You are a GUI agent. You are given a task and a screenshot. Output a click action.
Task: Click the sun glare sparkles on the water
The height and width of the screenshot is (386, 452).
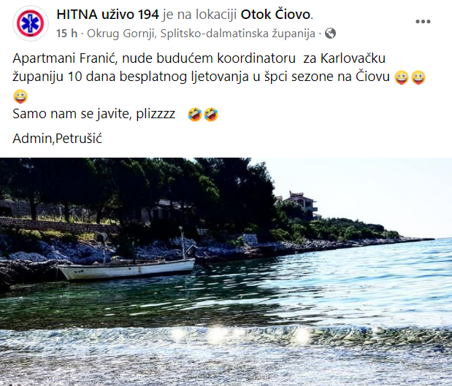[238, 335]
